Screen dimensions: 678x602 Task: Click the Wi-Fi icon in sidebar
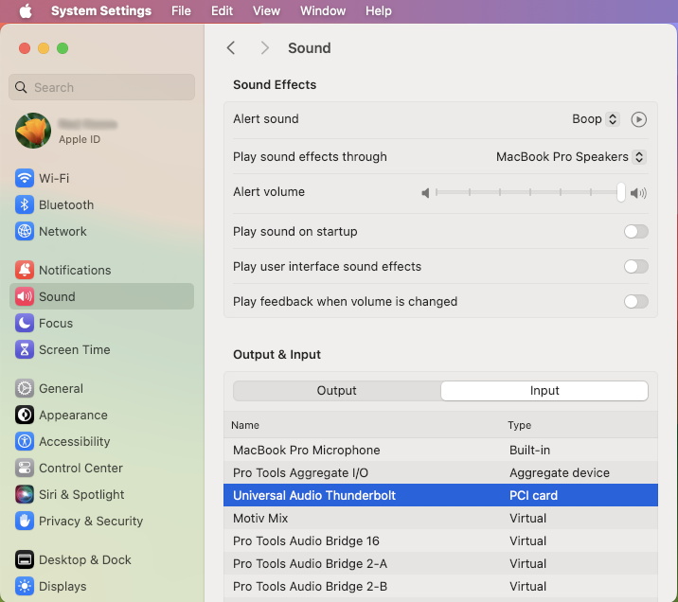[x=25, y=178]
